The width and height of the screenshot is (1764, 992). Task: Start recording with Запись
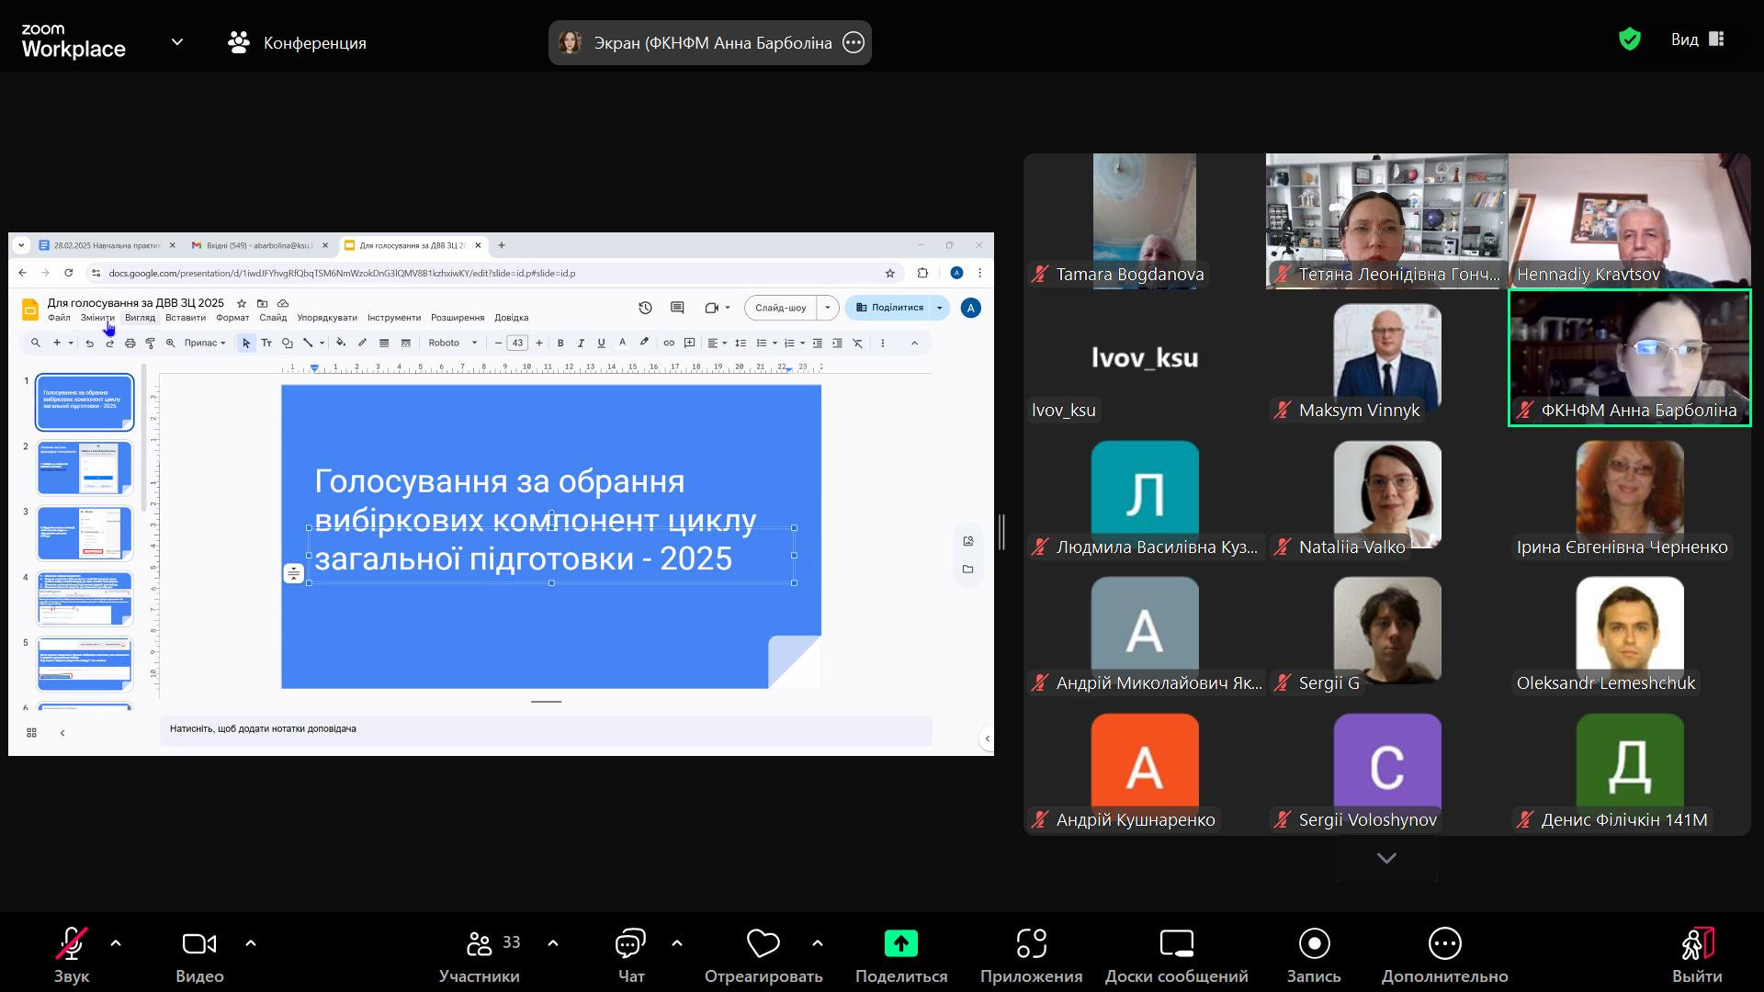pos(1314,955)
